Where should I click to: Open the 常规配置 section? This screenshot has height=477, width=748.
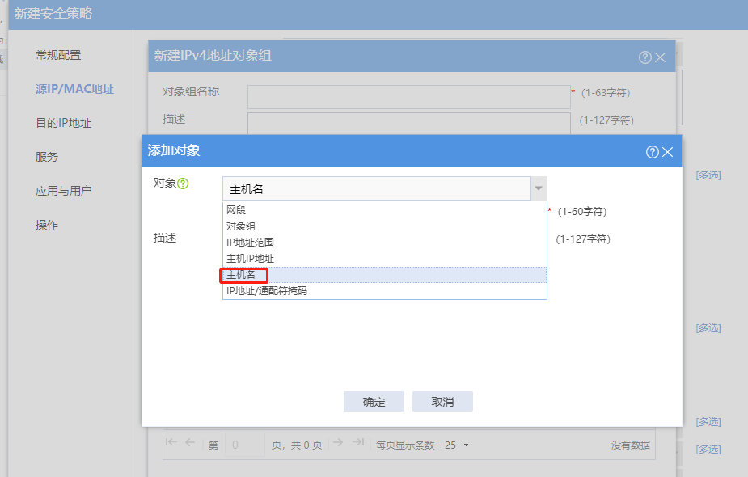pos(59,55)
